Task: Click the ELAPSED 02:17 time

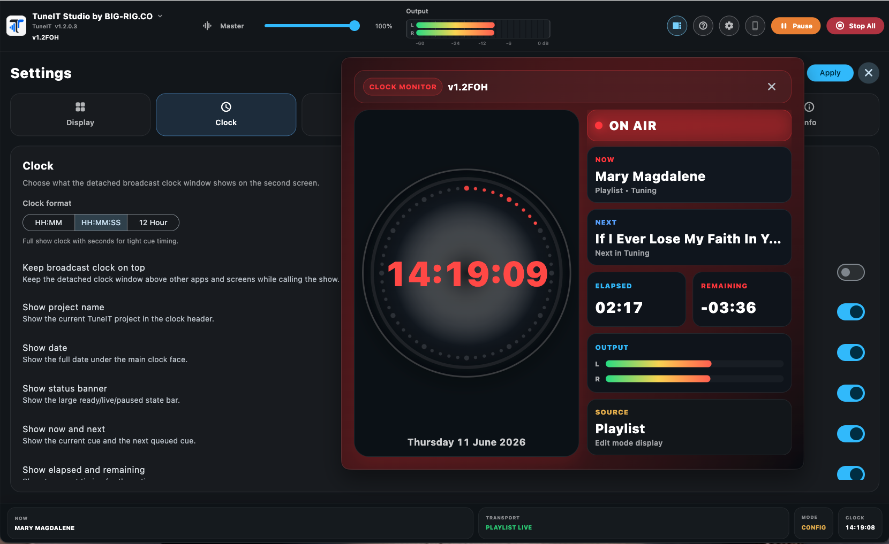Action: 636,300
